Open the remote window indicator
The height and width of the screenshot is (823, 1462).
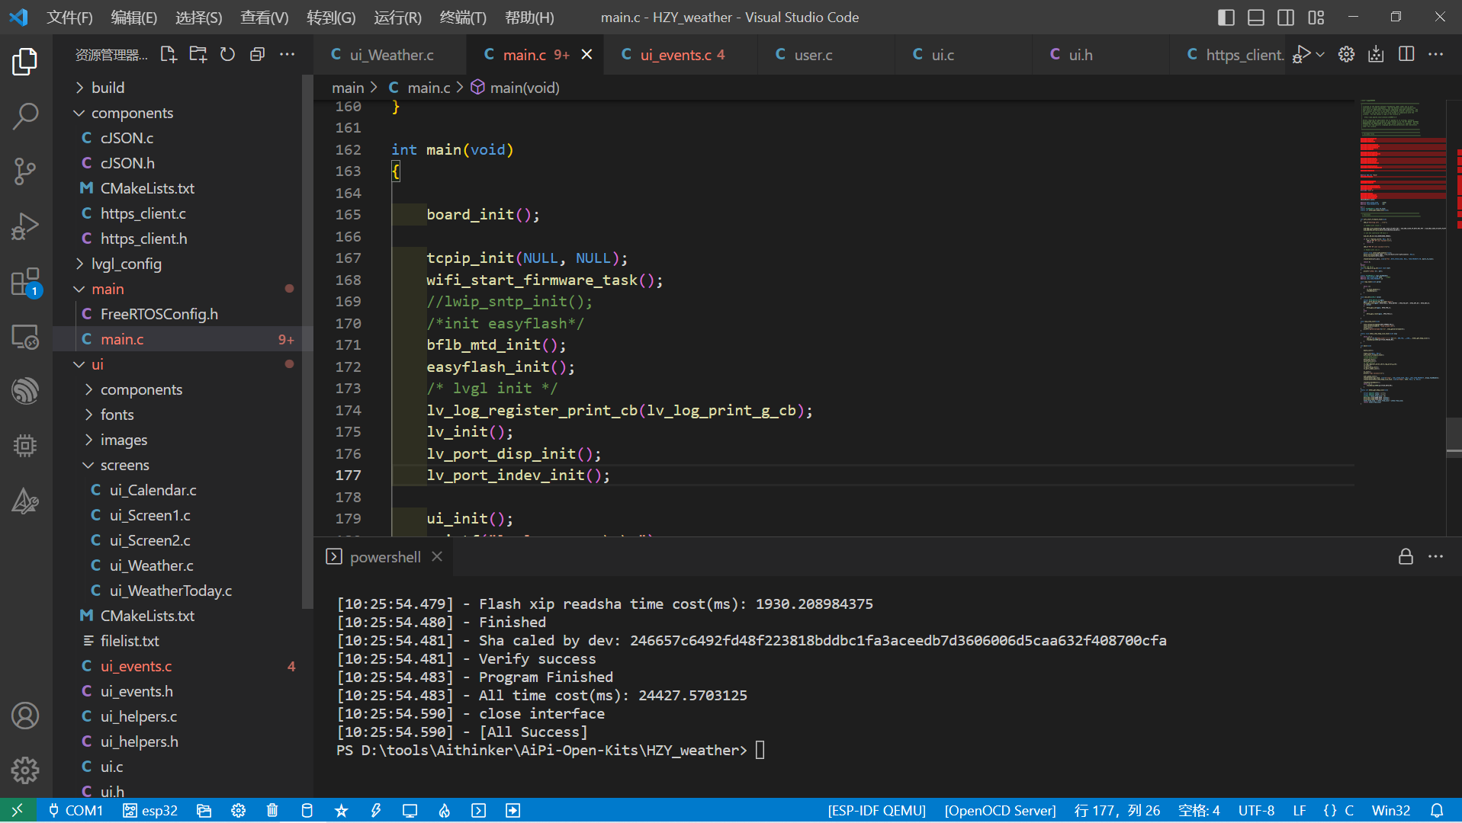(18, 811)
